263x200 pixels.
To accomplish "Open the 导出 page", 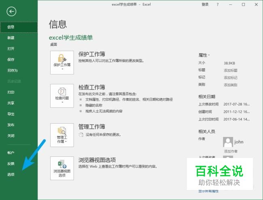I will 11,114.
